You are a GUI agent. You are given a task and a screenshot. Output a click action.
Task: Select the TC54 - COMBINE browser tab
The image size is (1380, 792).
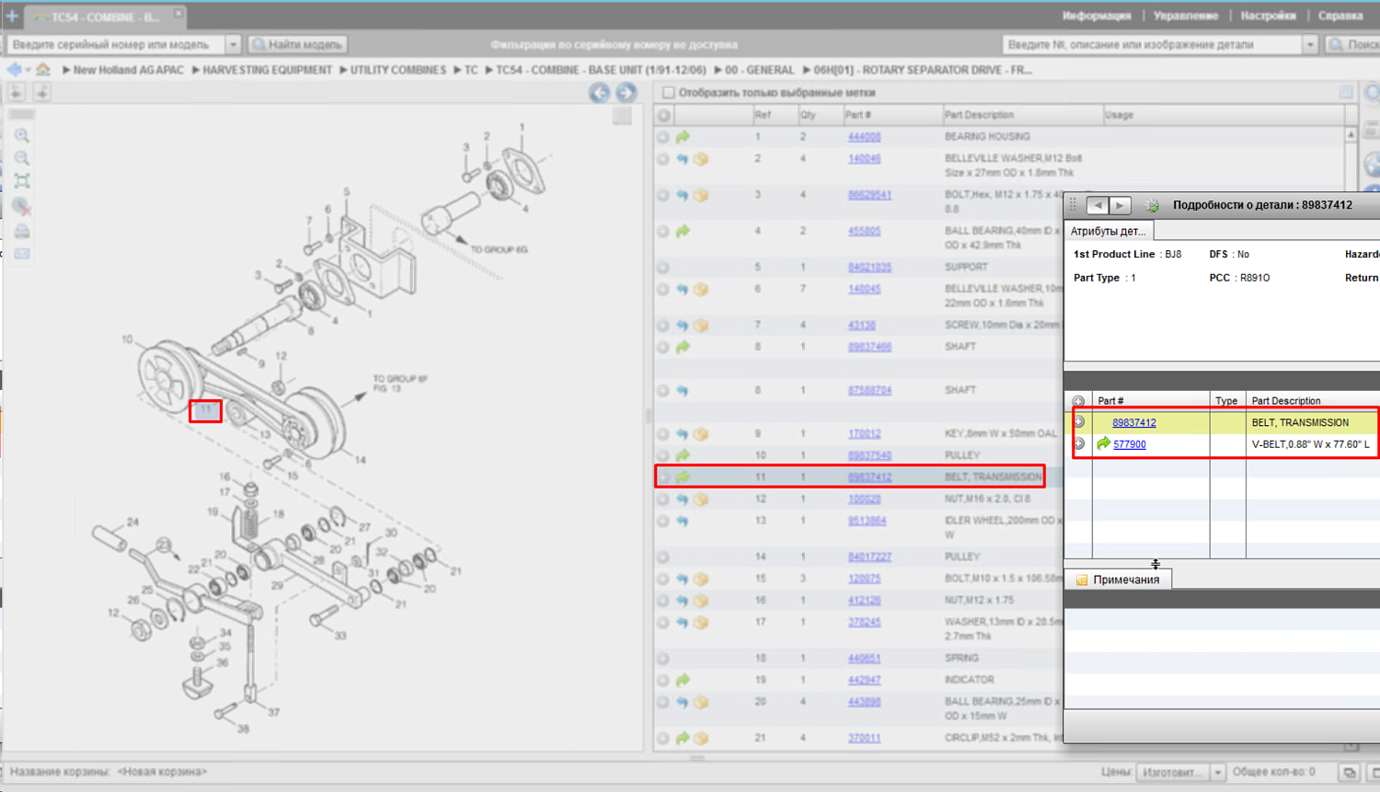(x=103, y=17)
